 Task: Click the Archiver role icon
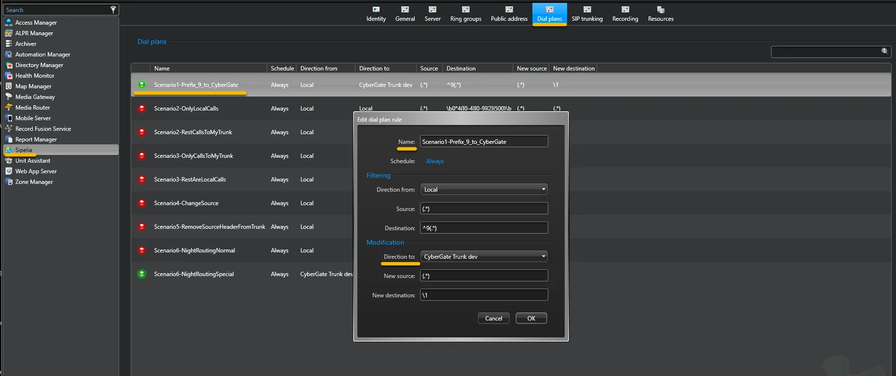click(x=9, y=43)
